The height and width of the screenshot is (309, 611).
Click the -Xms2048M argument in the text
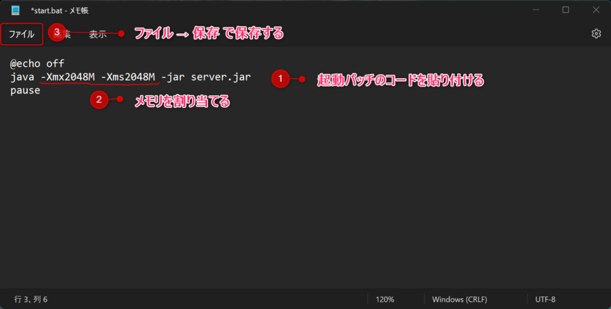pos(128,77)
